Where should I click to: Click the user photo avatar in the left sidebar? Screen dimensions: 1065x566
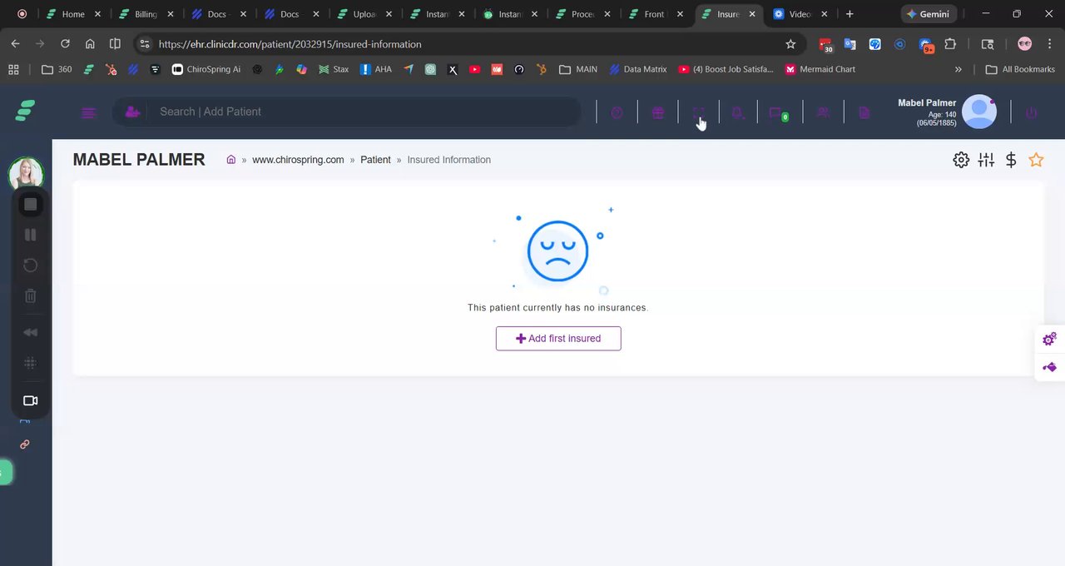coord(26,174)
